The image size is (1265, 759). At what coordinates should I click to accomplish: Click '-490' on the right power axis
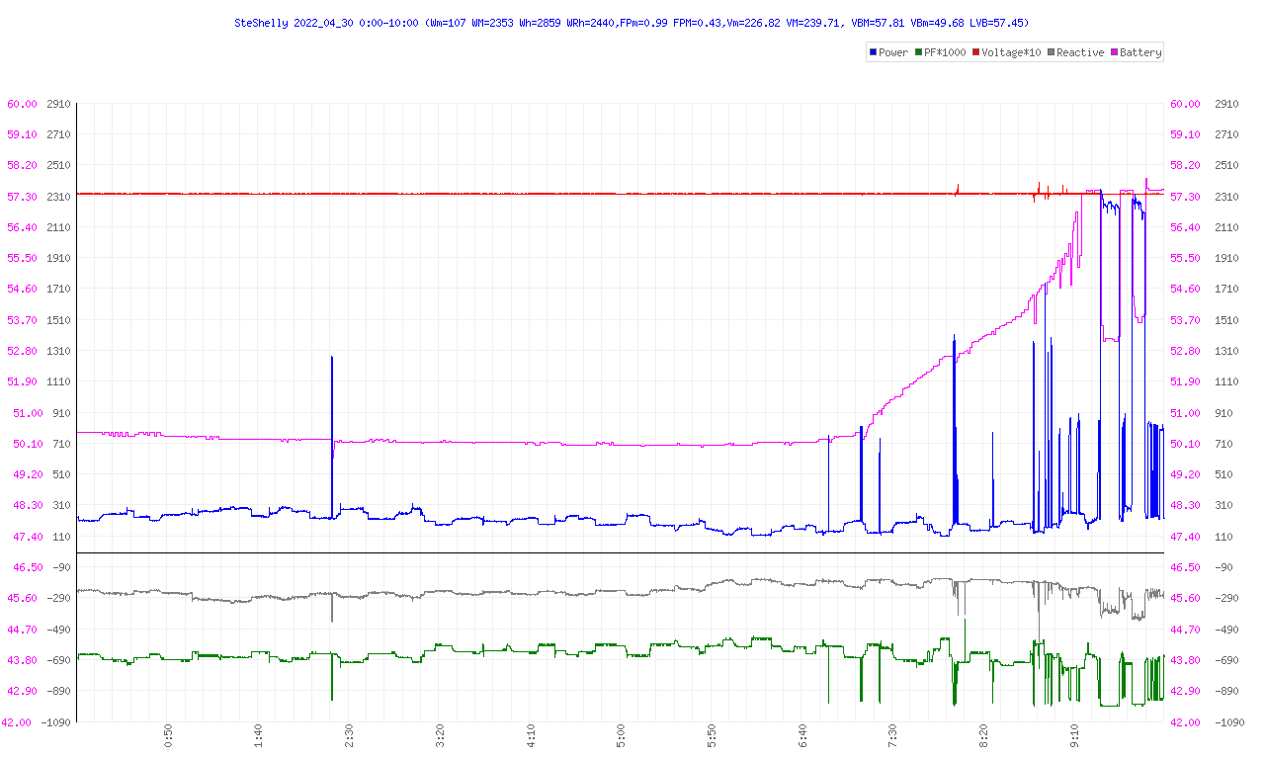(x=1226, y=630)
